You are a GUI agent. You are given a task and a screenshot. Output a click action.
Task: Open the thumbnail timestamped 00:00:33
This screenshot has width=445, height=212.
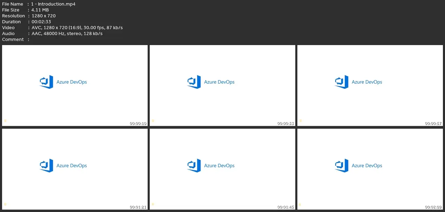coord(222,85)
